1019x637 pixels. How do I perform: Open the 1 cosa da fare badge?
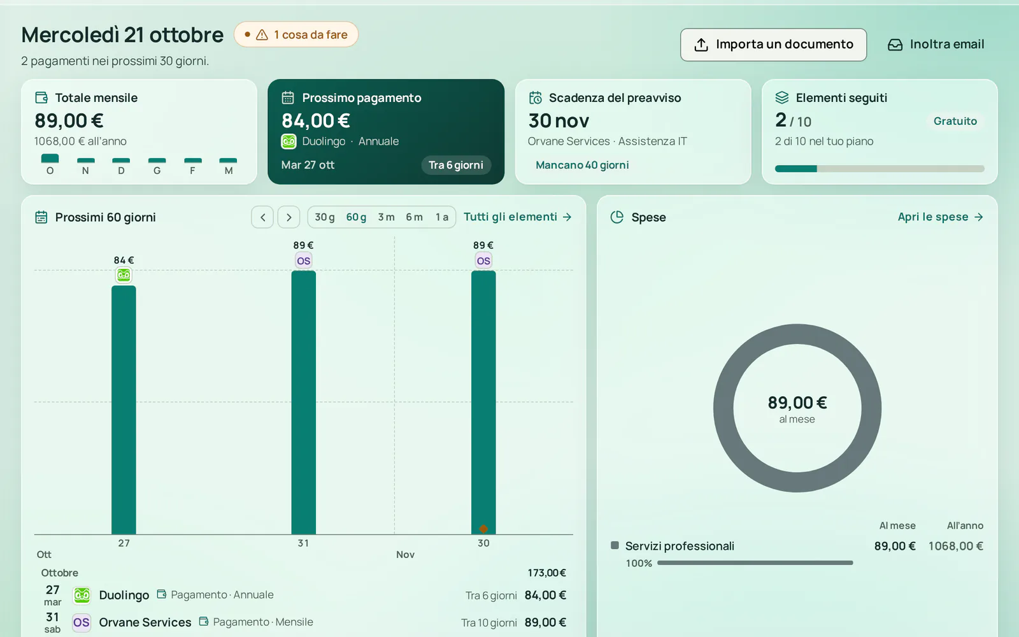(x=296, y=35)
